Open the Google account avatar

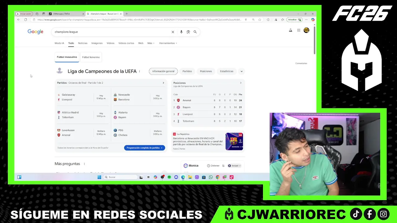306,30
